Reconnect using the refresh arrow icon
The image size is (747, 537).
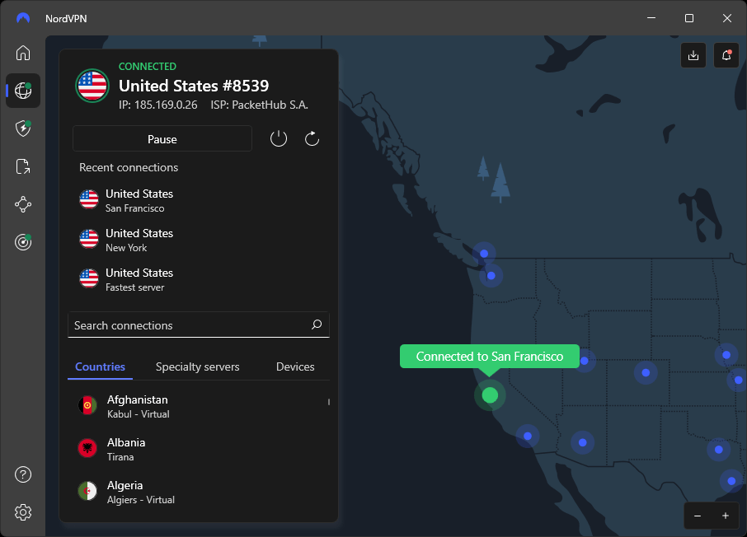[x=312, y=139]
